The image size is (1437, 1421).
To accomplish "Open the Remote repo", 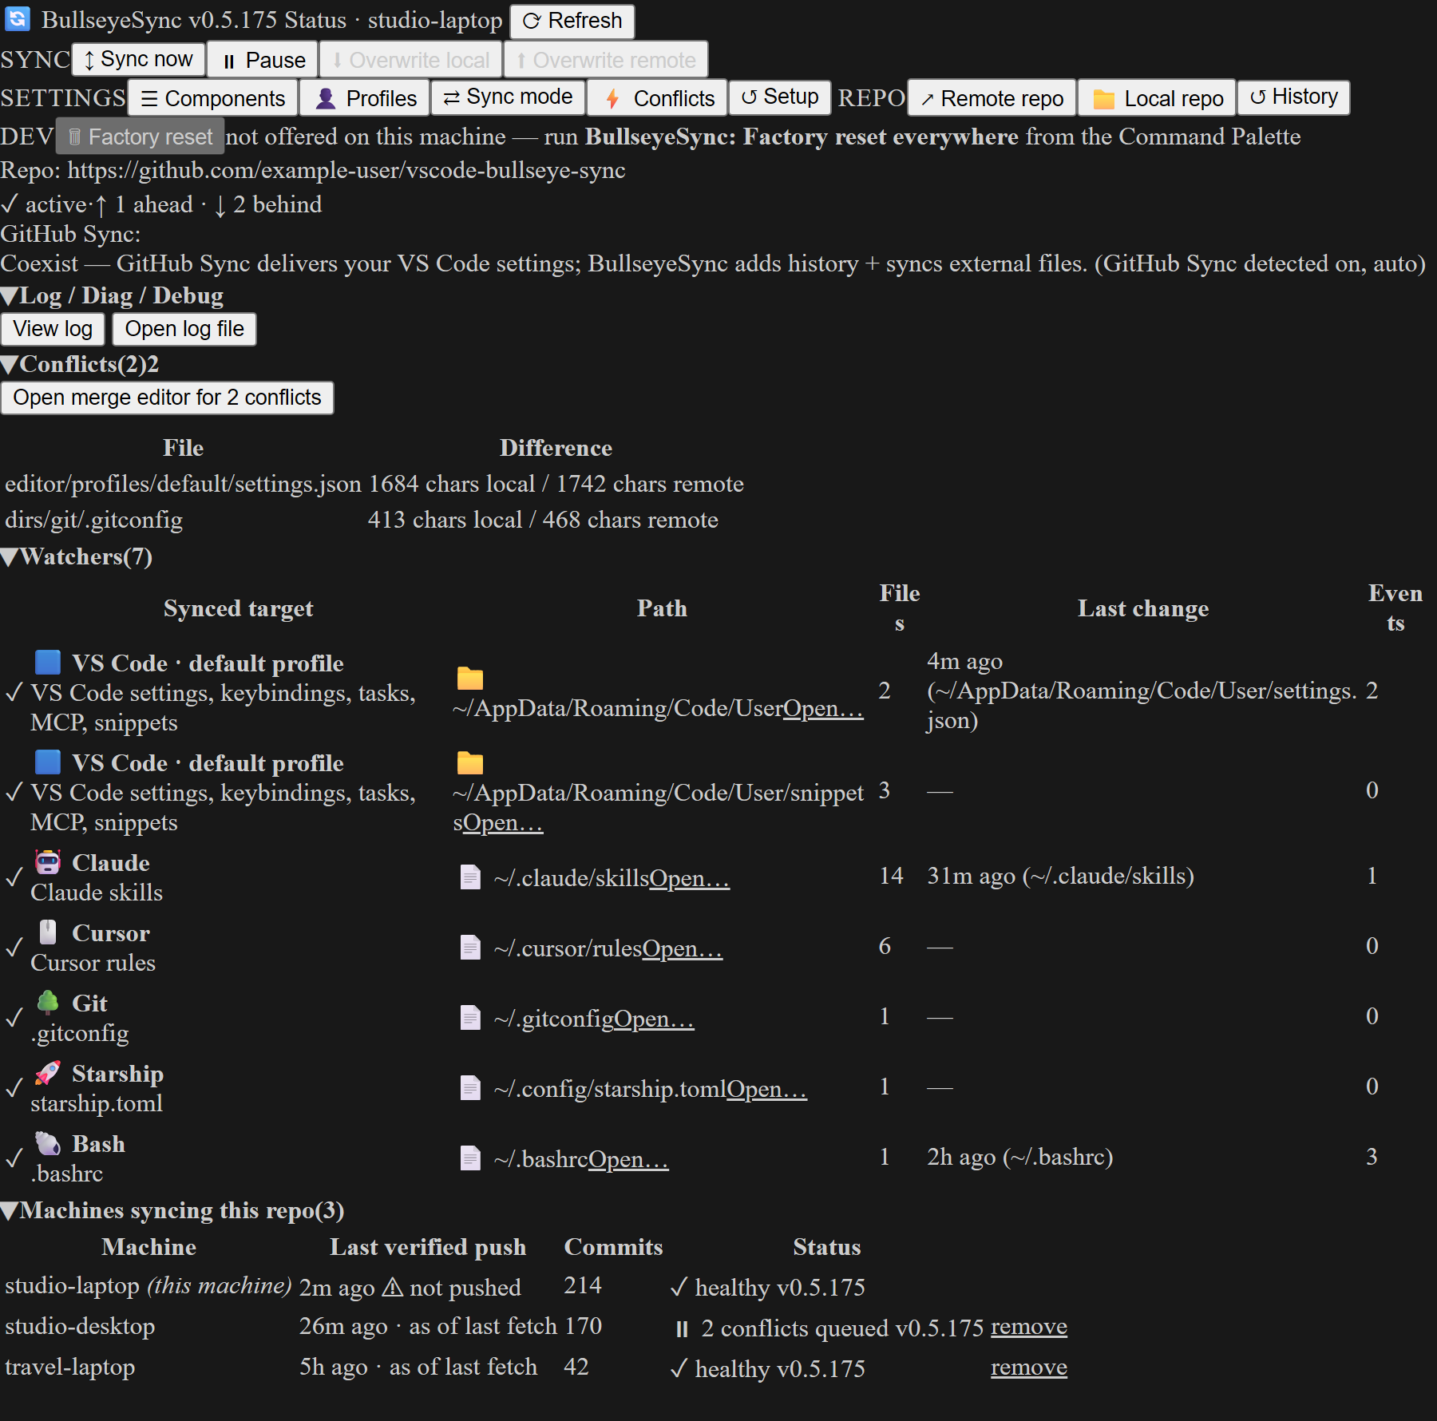I will 992,98.
